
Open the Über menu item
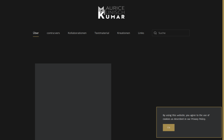tap(36, 33)
